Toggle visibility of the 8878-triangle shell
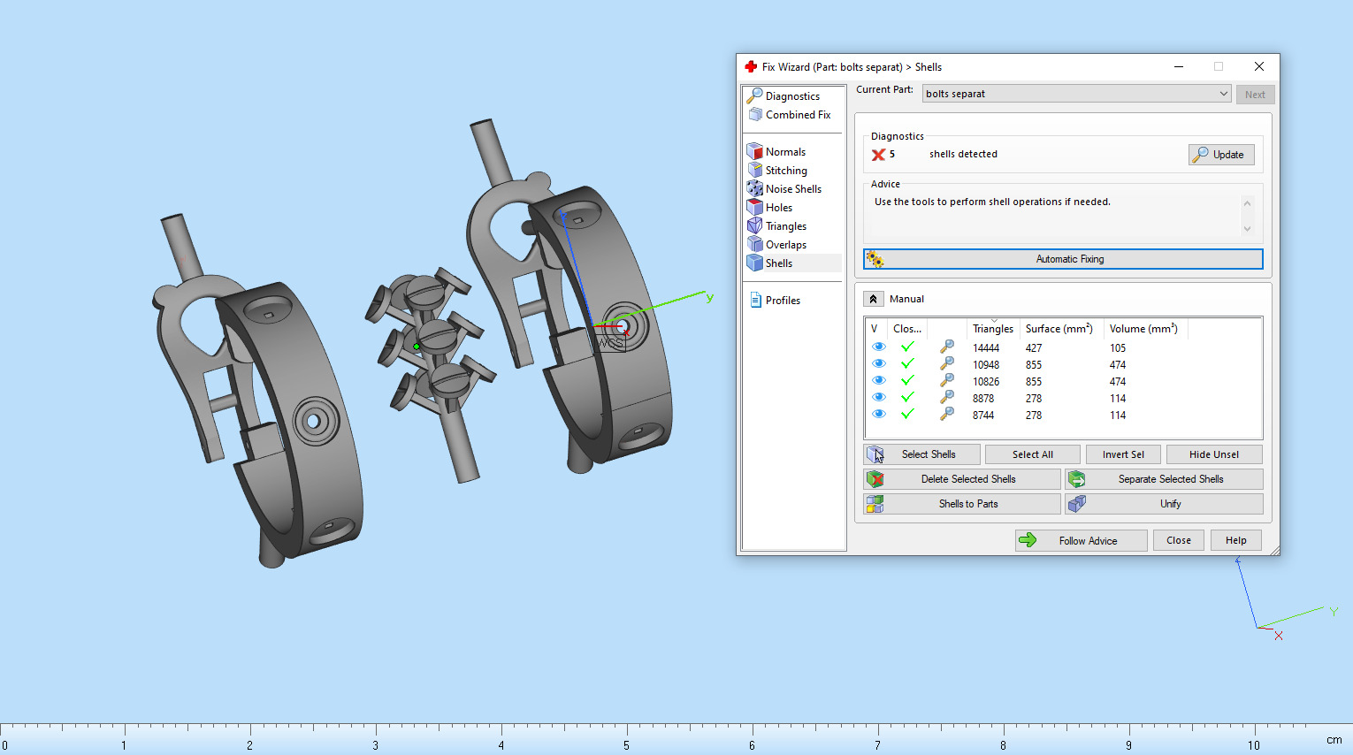The image size is (1353, 755). tap(879, 398)
